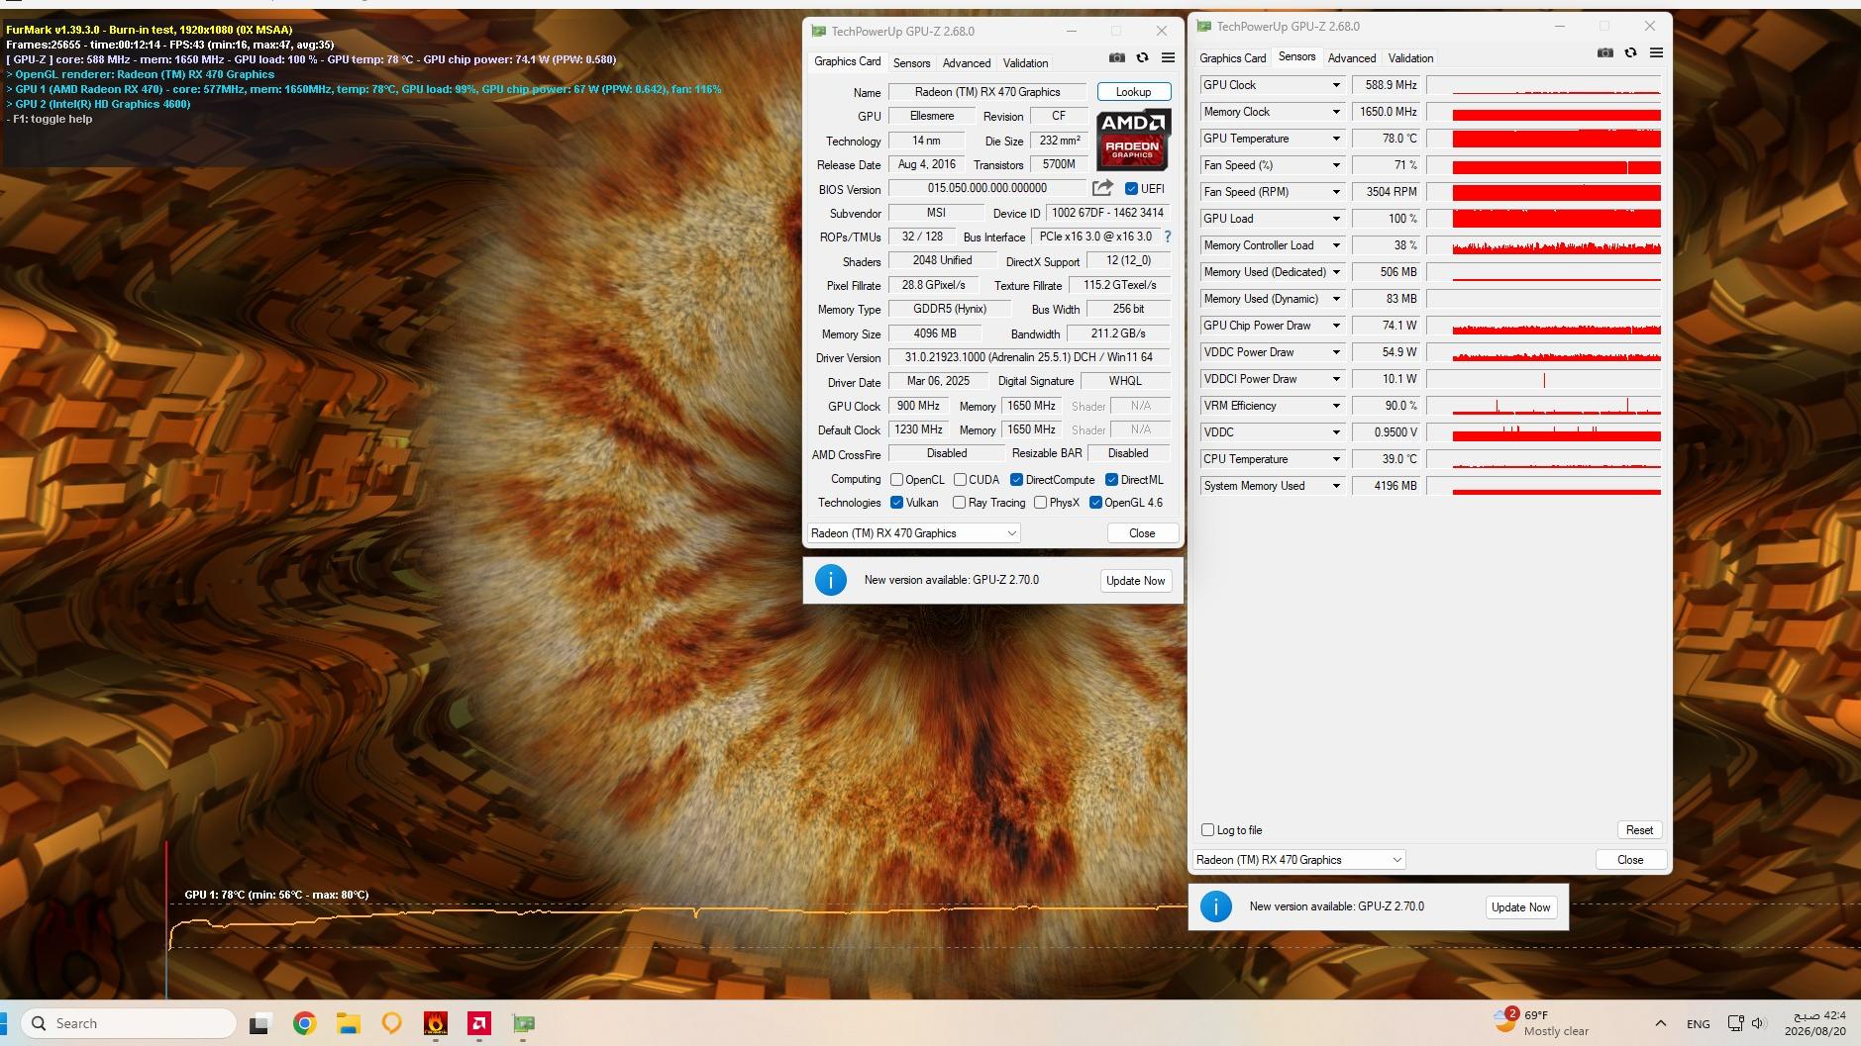1861x1046 pixels.
Task: Toggle the Vulkan checkbox
Action: point(896,503)
